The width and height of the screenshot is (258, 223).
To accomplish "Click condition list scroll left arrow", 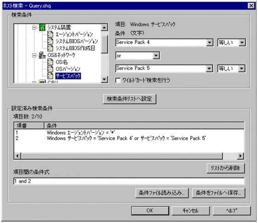I will [18, 156].
